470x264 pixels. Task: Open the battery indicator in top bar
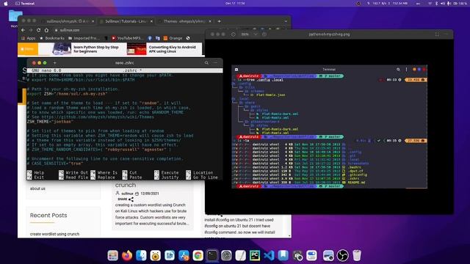coord(460,3)
